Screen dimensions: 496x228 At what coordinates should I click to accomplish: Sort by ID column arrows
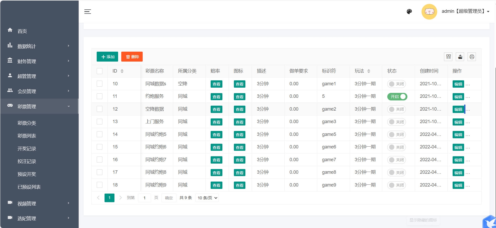122,71
